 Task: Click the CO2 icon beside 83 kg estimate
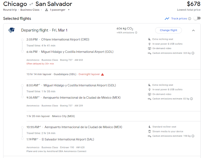coord(149,99)
